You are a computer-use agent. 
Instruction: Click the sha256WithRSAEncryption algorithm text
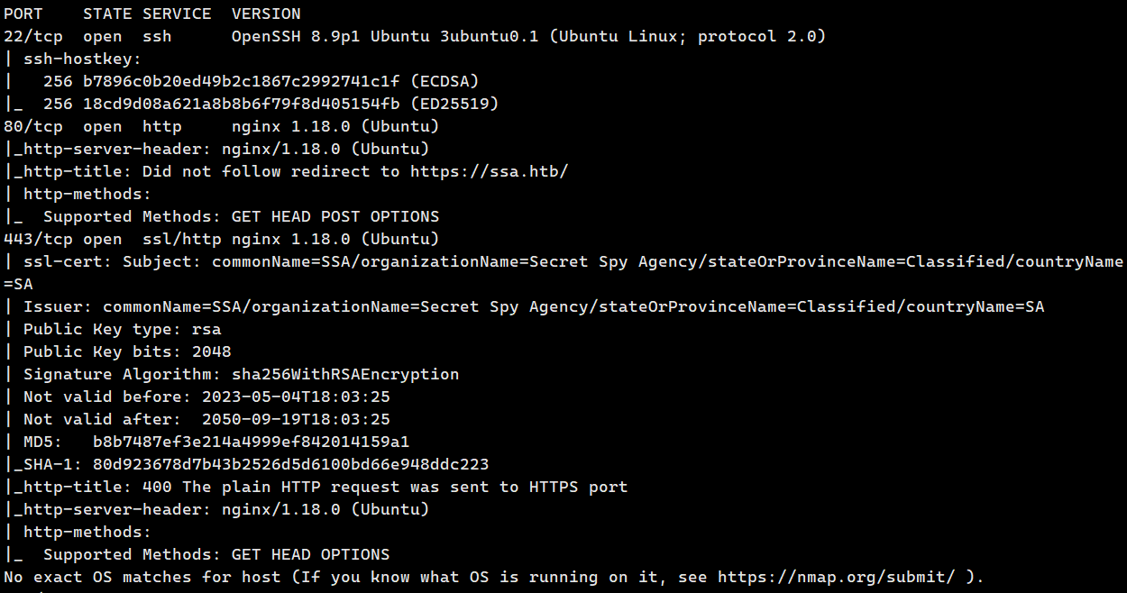(x=345, y=374)
